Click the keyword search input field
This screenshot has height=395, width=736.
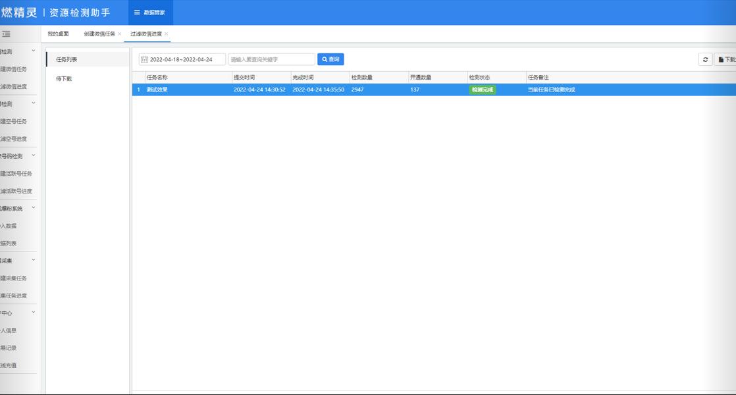pos(271,59)
